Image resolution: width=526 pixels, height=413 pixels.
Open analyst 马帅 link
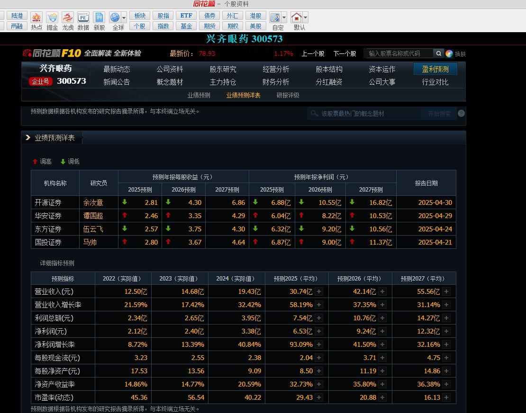pyautogui.click(x=90, y=242)
